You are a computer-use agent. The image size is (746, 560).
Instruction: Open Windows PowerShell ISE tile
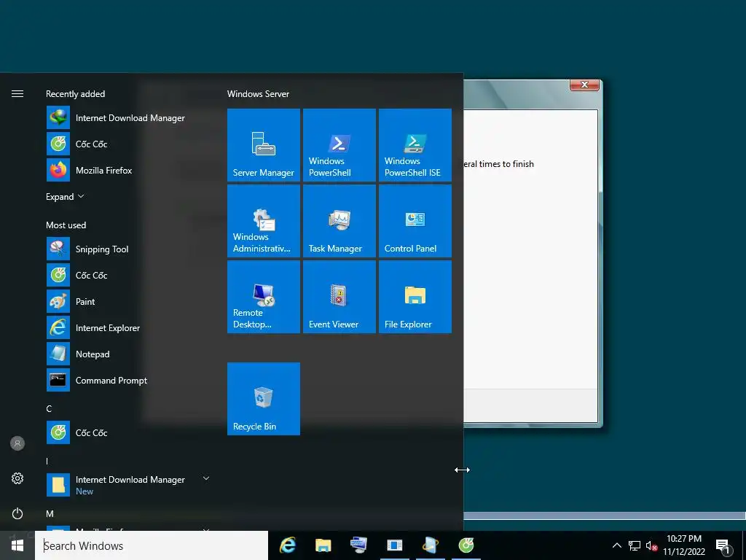pyautogui.click(x=415, y=145)
